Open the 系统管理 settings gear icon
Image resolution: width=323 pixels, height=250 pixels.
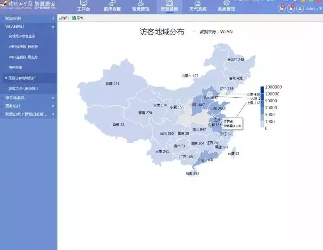[x=226, y=3]
